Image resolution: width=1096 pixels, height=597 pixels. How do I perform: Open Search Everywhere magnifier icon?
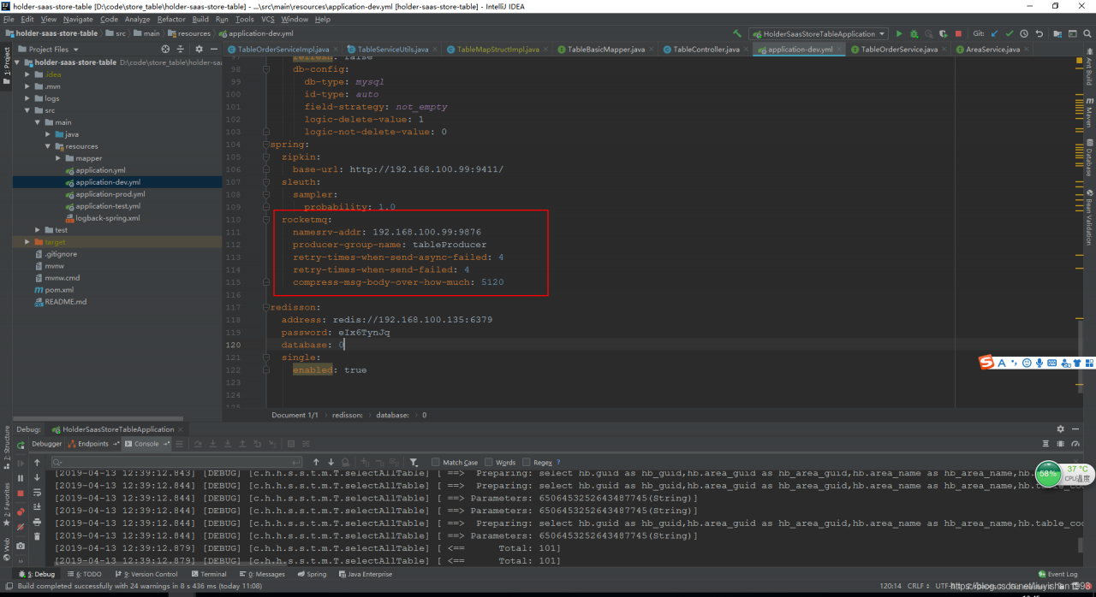point(1087,34)
